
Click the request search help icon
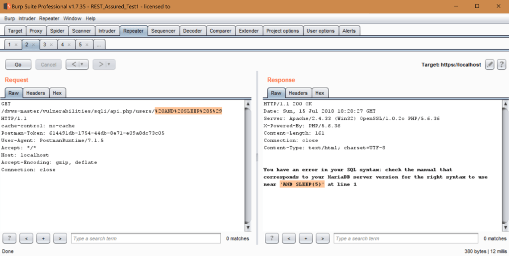point(9,239)
